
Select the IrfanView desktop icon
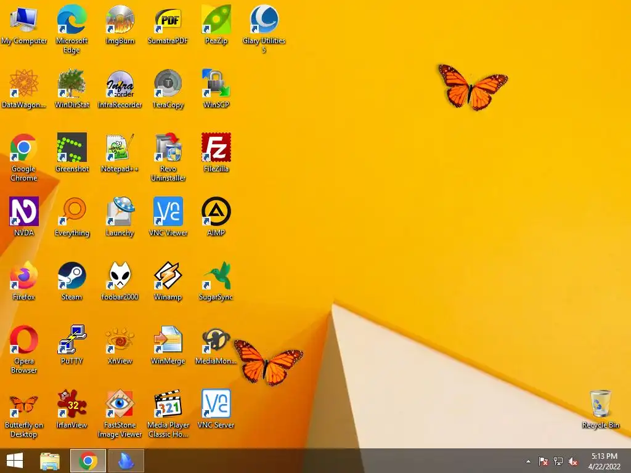click(x=71, y=404)
